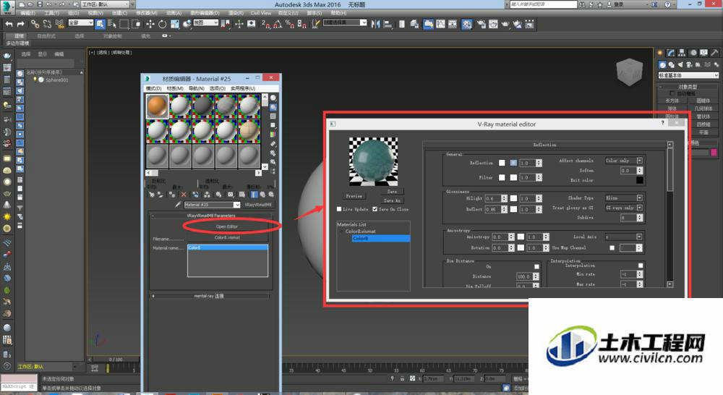Click the ViewCube in the viewport
This screenshot has width=723, height=395.
tap(629, 72)
